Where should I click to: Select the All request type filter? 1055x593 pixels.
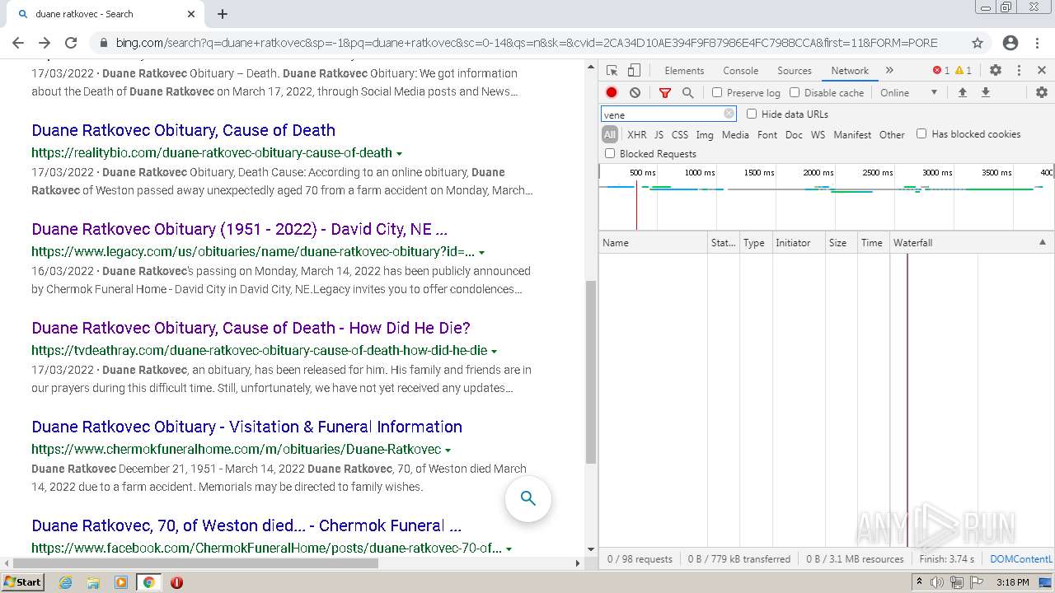tap(610, 134)
